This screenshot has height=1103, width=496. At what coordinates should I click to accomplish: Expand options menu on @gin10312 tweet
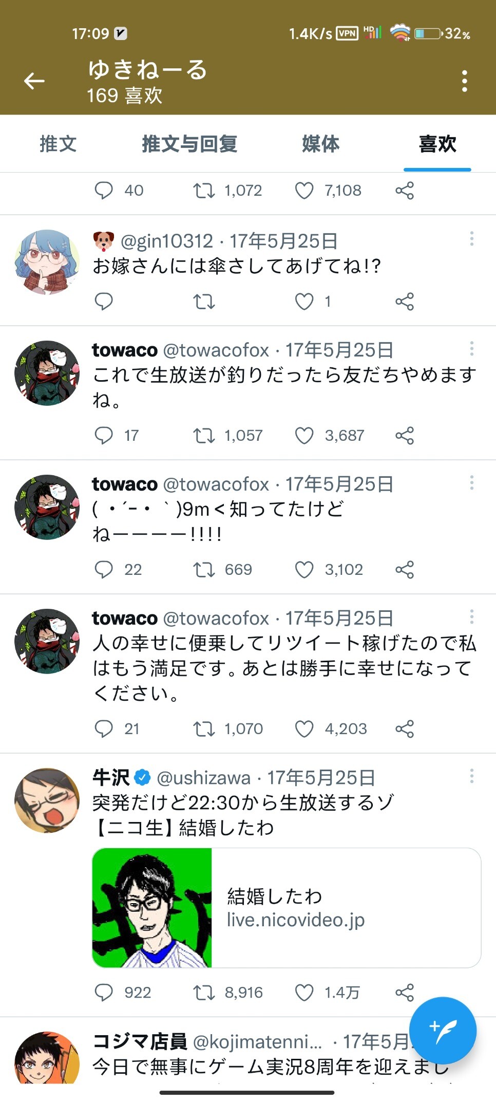pyautogui.click(x=471, y=239)
